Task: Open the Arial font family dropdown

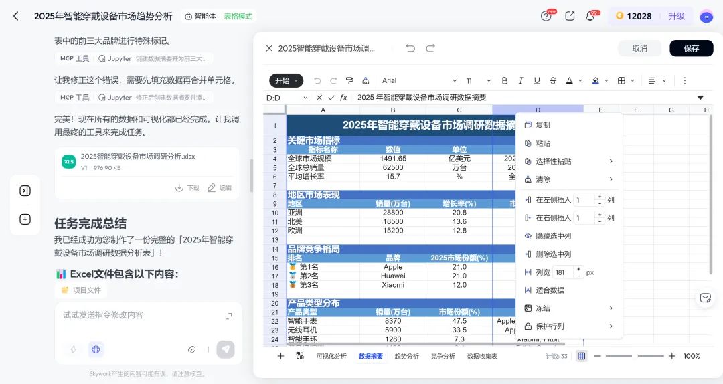Action: pos(419,80)
